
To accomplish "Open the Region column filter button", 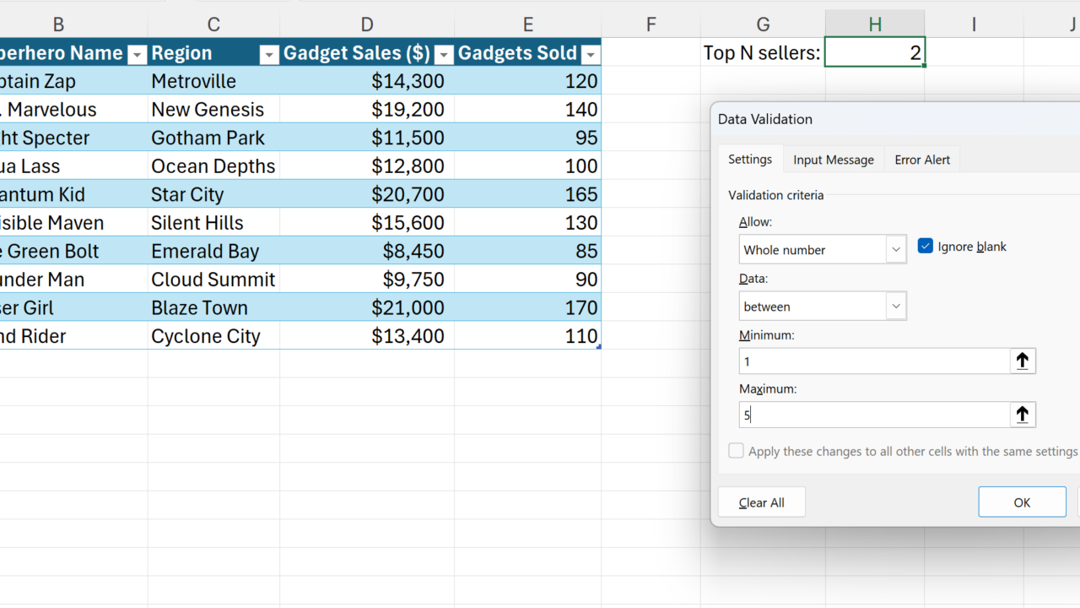I will pos(268,54).
